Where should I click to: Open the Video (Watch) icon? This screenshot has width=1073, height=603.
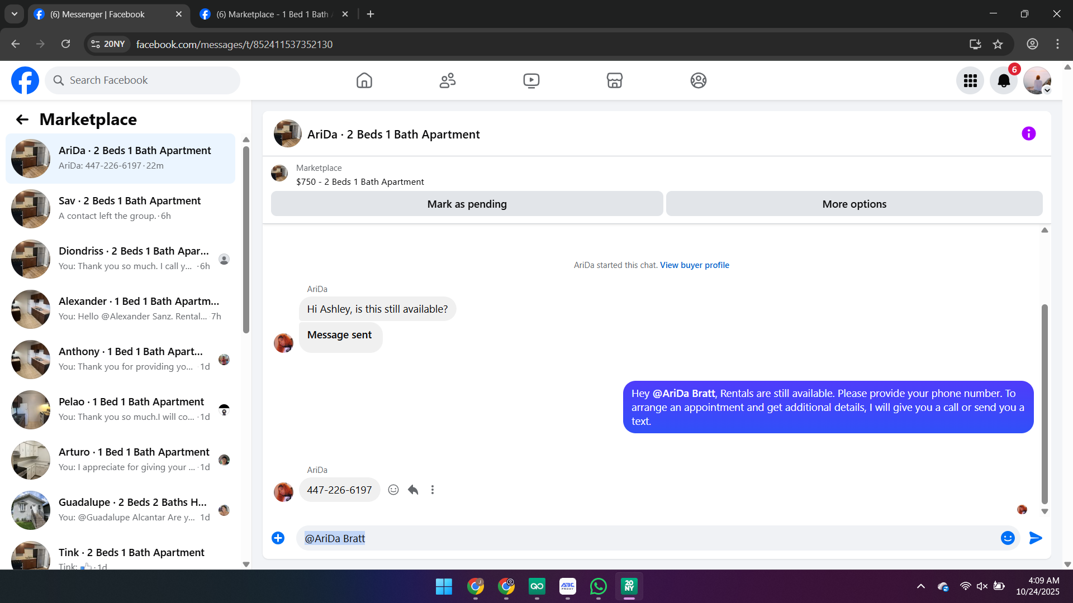pos(531,80)
